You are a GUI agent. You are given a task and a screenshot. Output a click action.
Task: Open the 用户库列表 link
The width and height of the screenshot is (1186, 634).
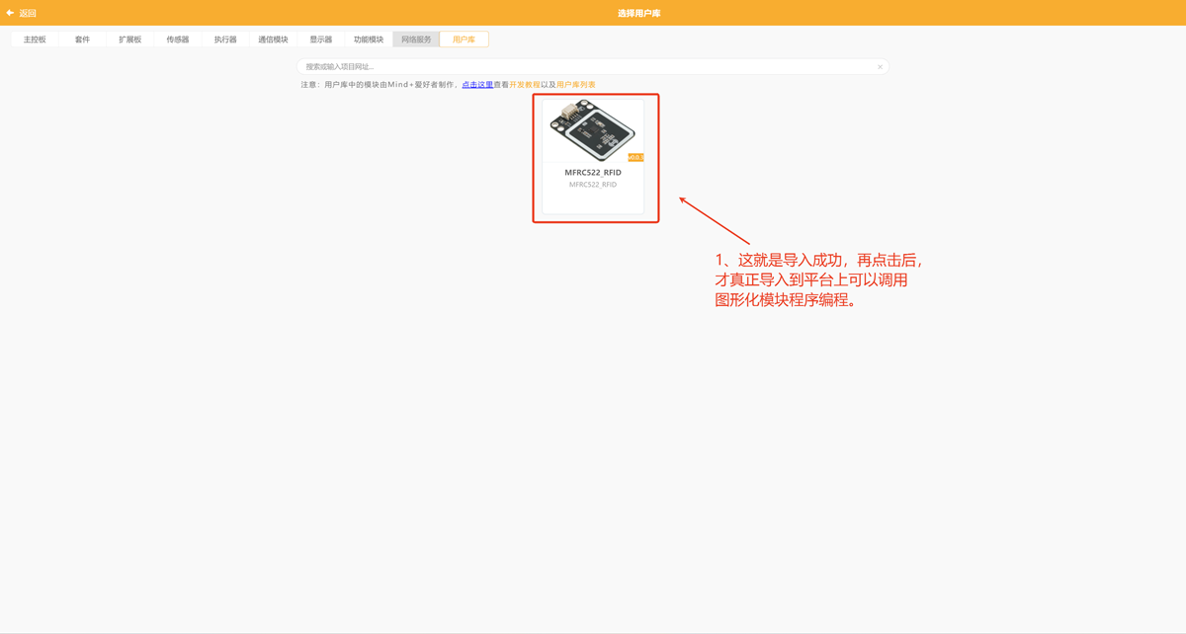[x=576, y=85]
